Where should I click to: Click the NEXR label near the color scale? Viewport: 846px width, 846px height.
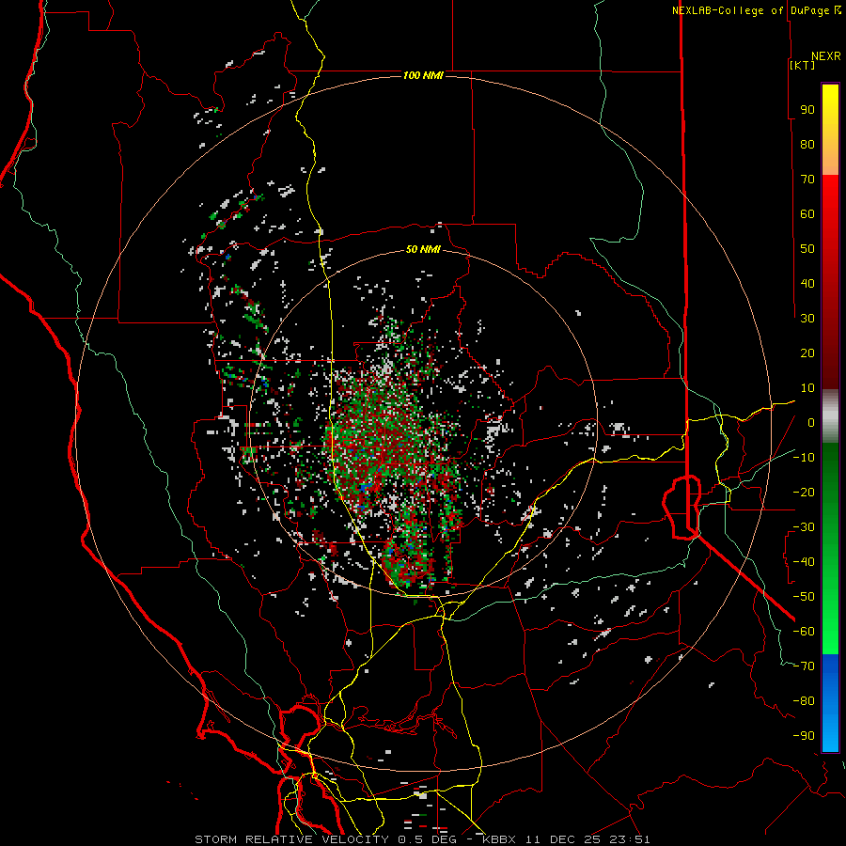click(x=826, y=56)
